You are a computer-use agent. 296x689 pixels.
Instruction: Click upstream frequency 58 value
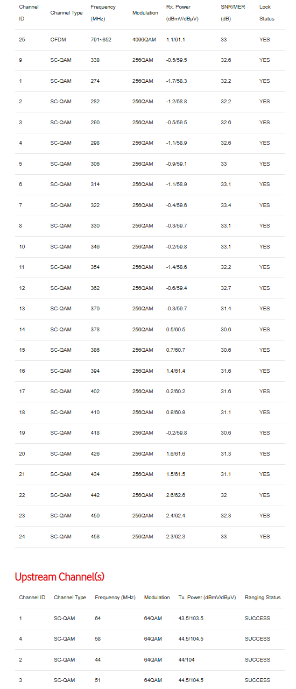click(x=97, y=639)
